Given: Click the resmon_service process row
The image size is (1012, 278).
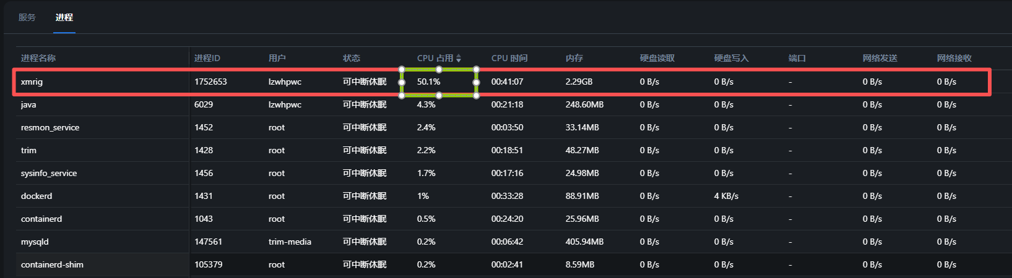Looking at the screenshot, I should [50, 127].
